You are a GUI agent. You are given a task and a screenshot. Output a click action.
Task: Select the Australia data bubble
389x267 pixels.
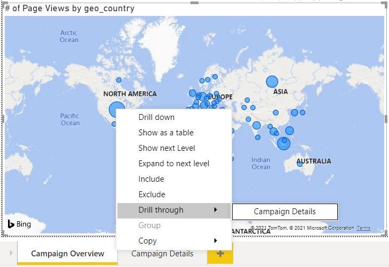pyautogui.click(x=300, y=164)
